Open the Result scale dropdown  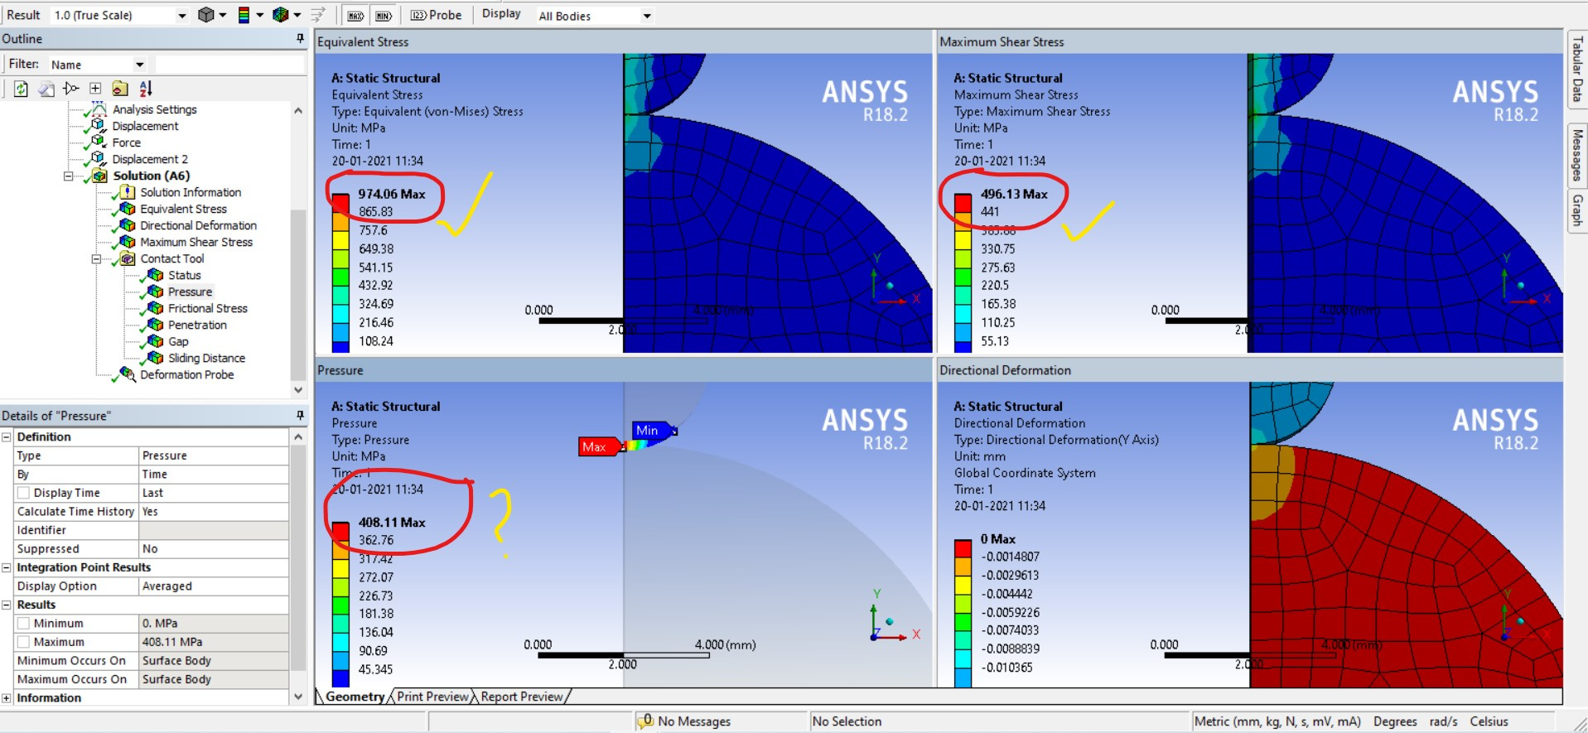pyautogui.click(x=182, y=16)
